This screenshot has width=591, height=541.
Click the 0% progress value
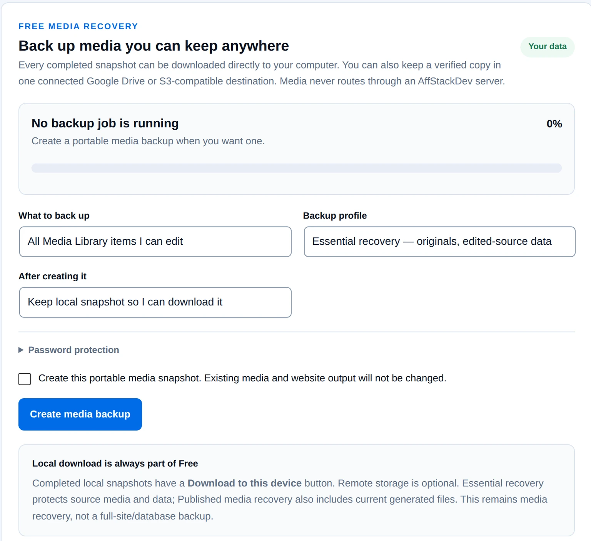point(554,124)
